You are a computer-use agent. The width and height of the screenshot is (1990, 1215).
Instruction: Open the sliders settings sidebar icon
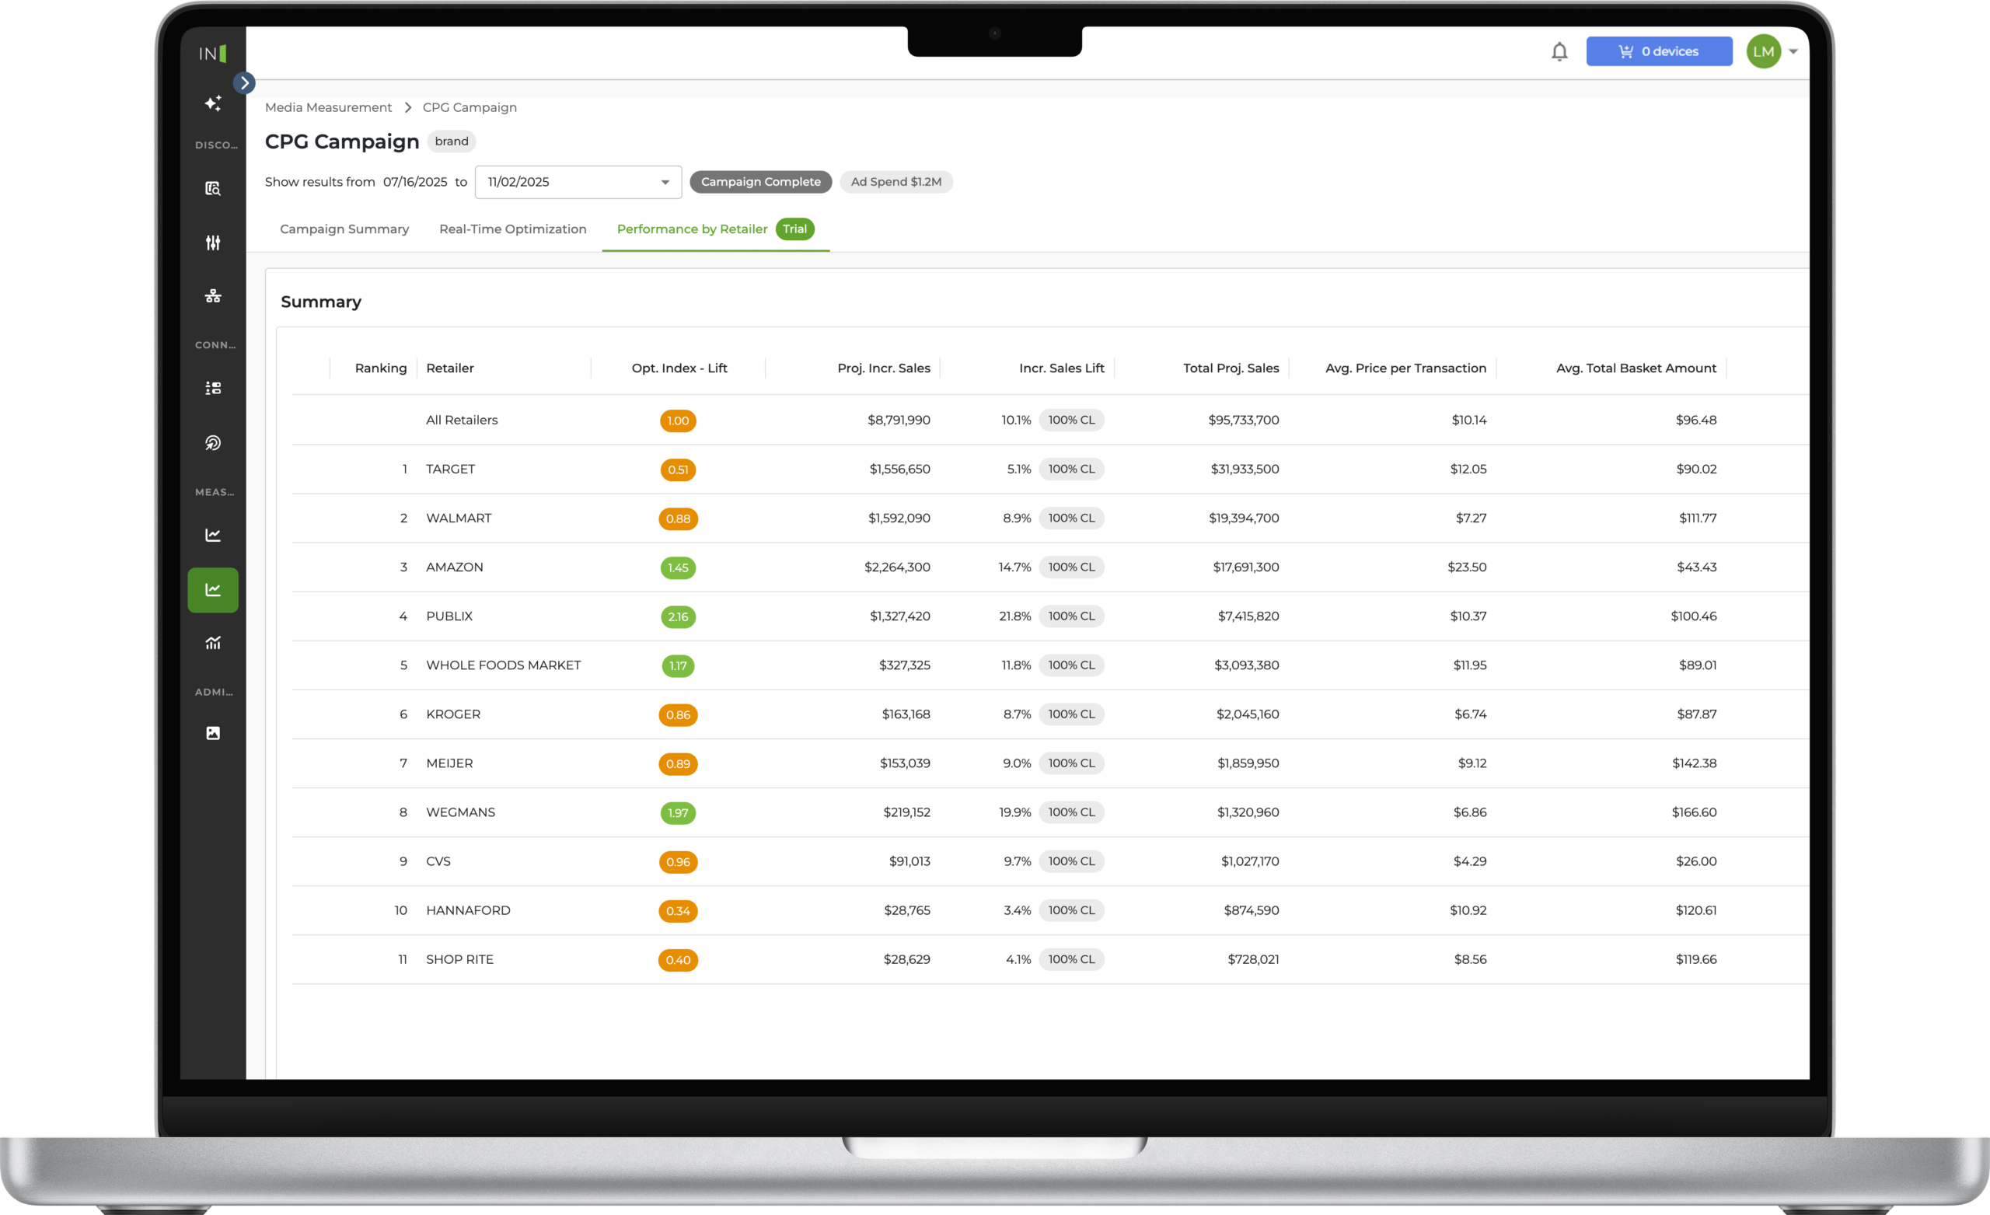coord(212,243)
